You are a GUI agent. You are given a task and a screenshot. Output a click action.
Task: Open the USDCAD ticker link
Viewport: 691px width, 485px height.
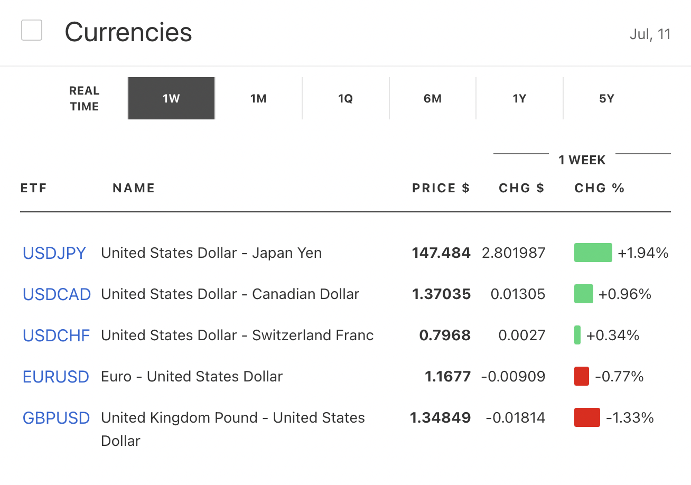pyautogui.click(x=57, y=294)
